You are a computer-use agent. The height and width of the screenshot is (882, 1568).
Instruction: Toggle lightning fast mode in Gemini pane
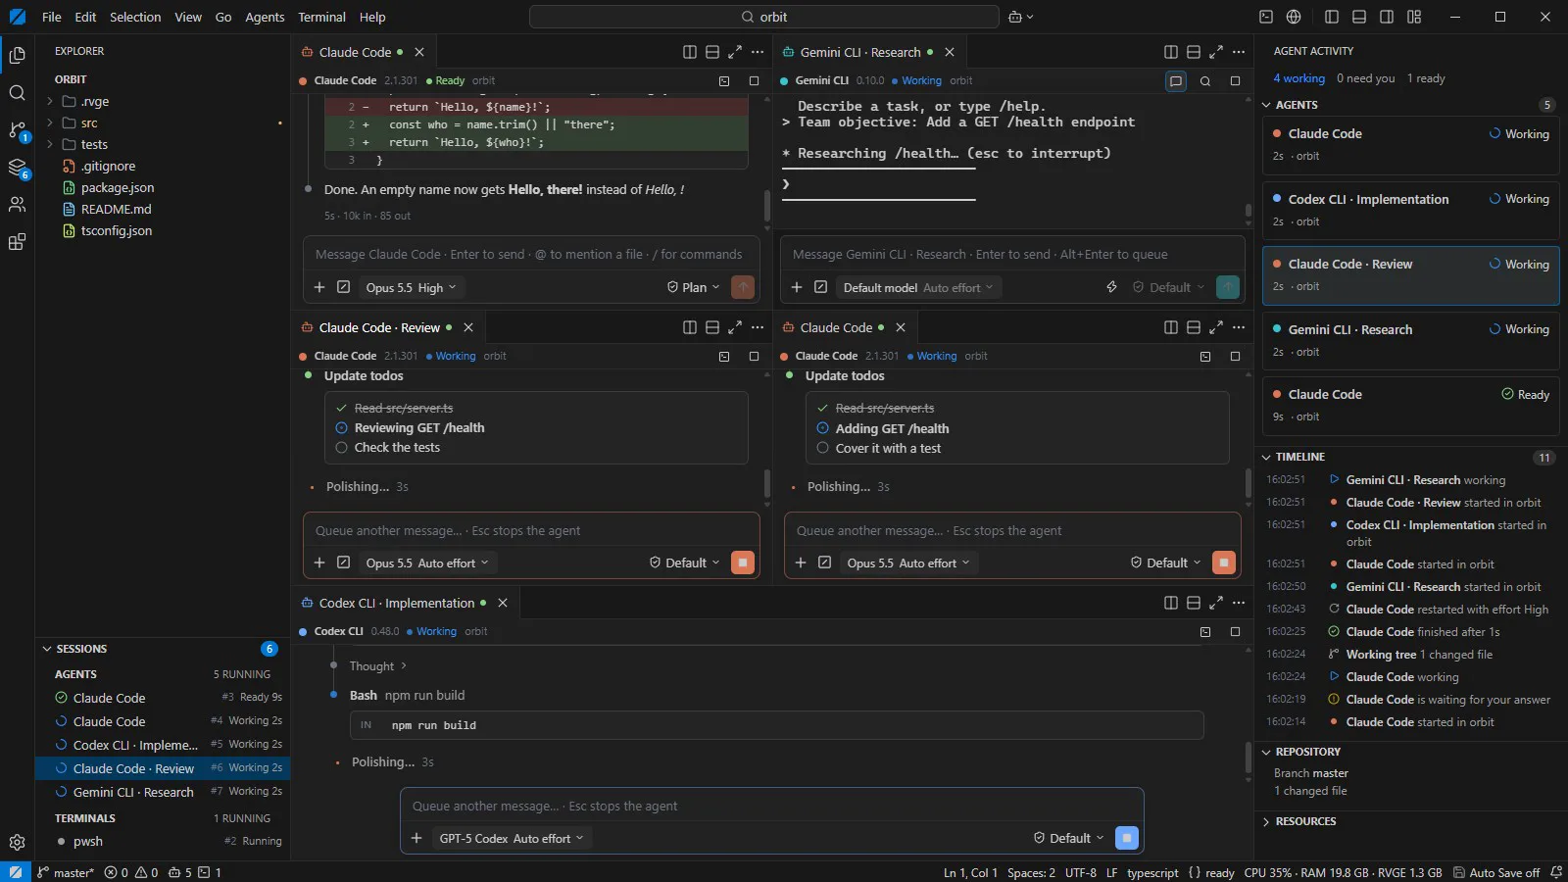(x=1111, y=287)
